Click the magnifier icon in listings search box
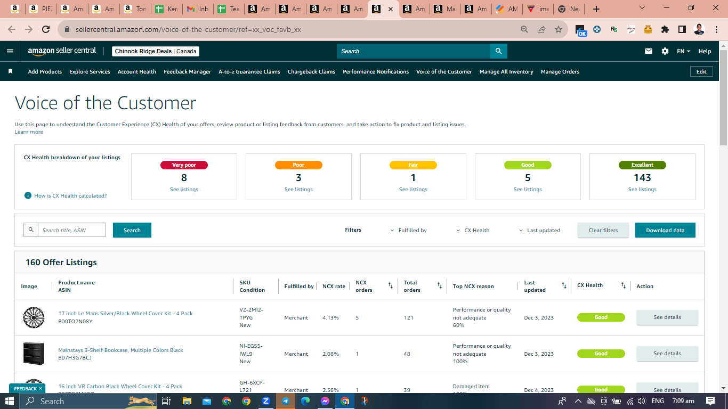This screenshot has width=728, height=409. [31, 230]
